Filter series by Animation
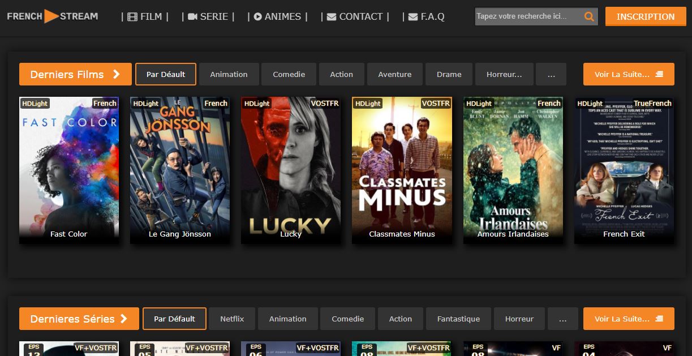The width and height of the screenshot is (692, 356). pos(287,319)
